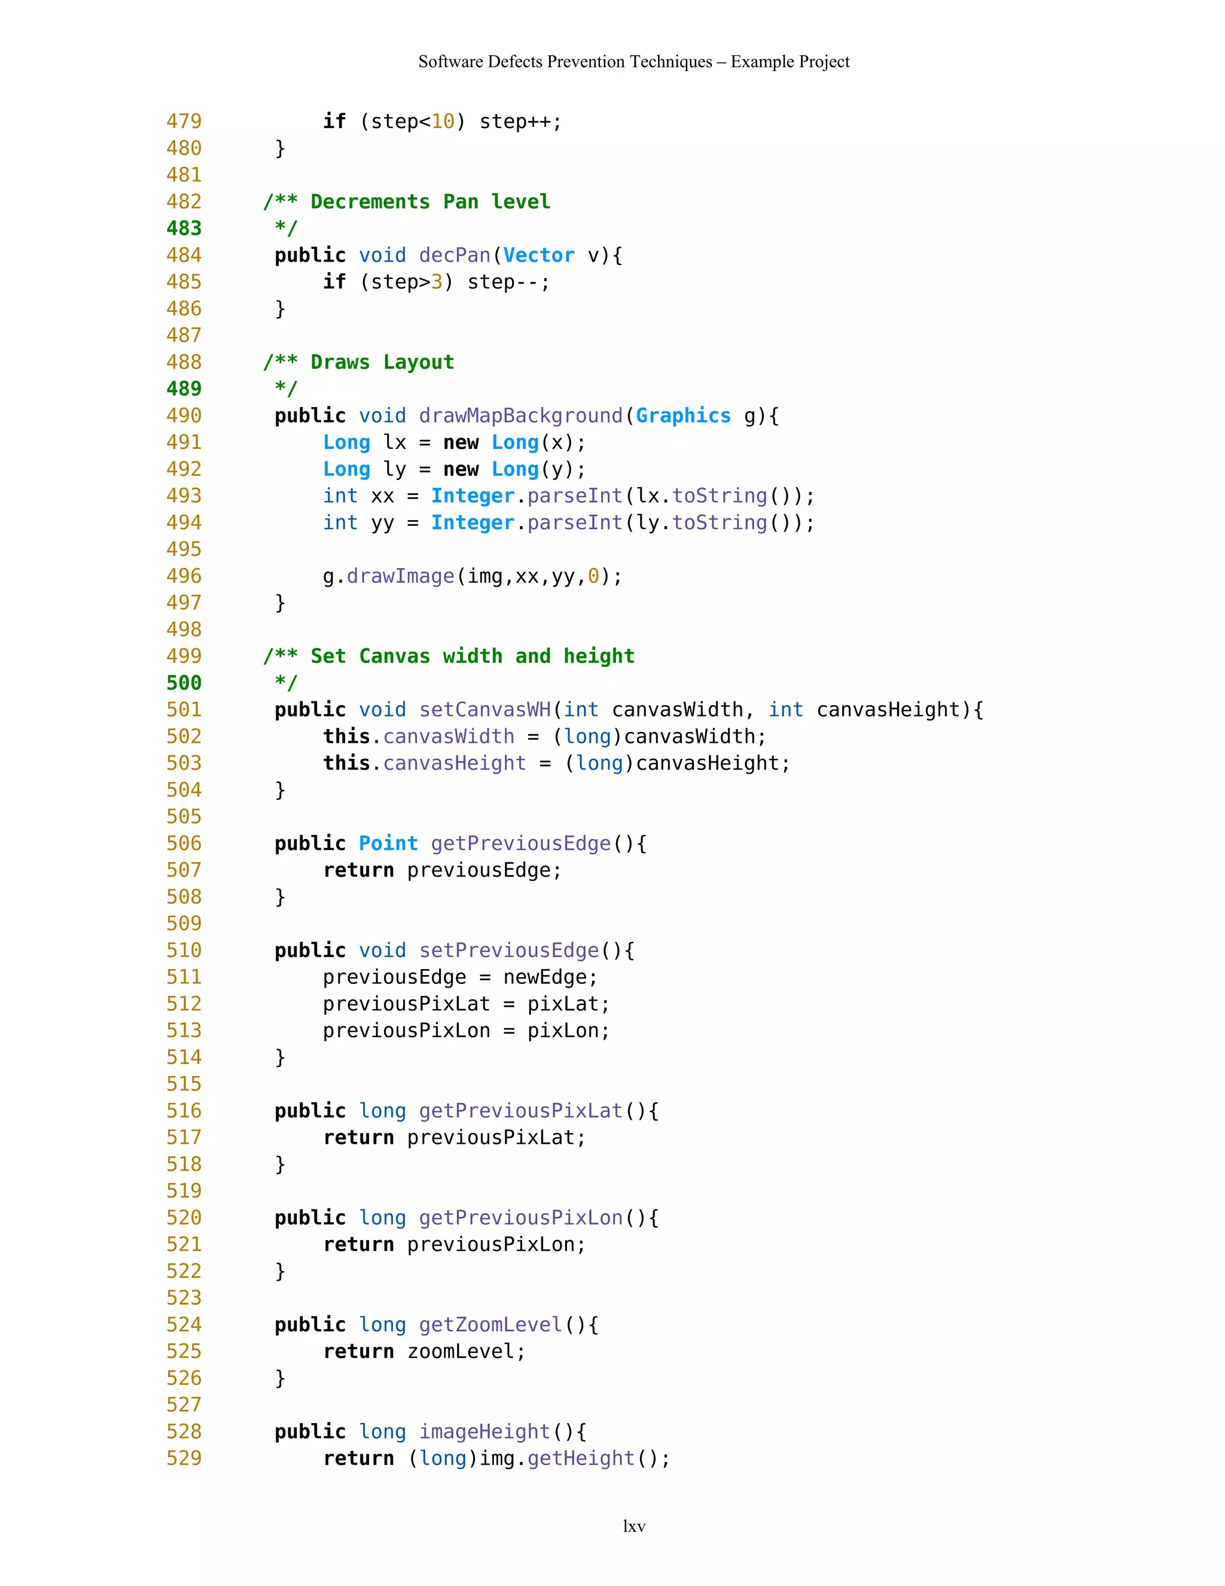Image resolution: width=1225 pixels, height=1586 pixels.
Task: Click the page header 'Software Defects Prevention Techniques – Example Project'
Action: coord(633,62)
